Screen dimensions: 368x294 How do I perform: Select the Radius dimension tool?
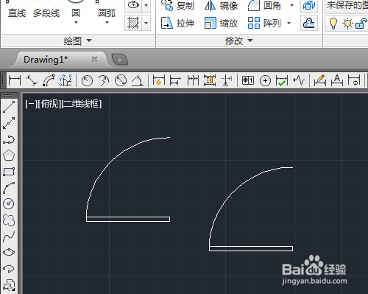click(87, 80)
